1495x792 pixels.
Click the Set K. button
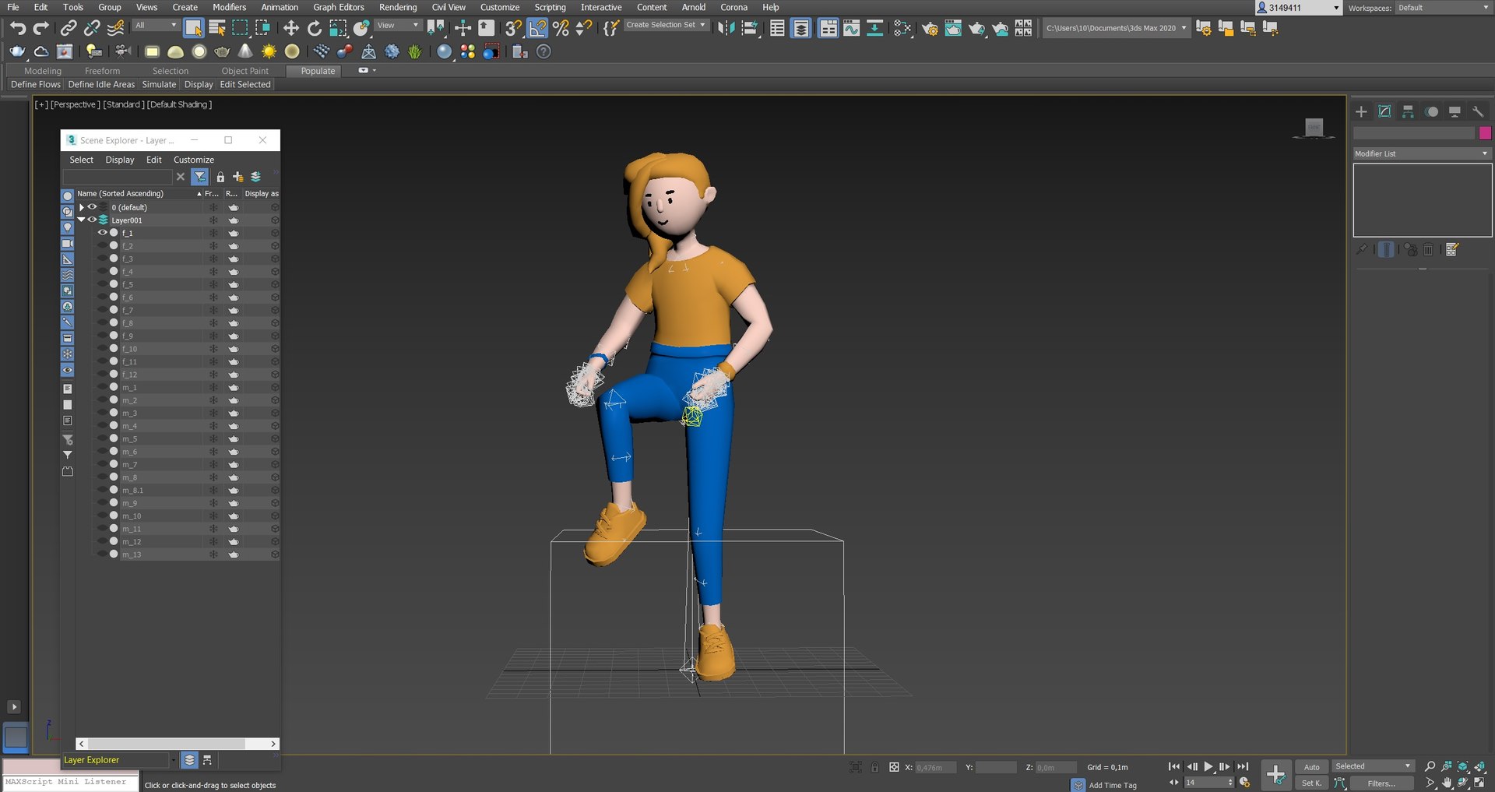tap(1312, 783)
